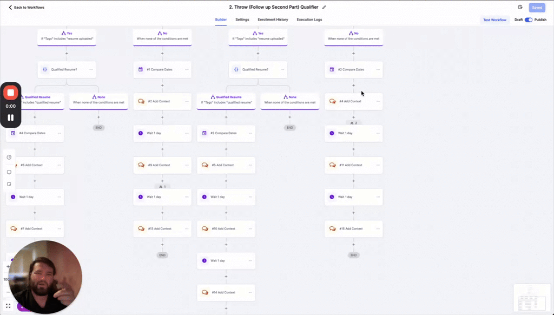Click the fit-to-screen expand icon
The image size is (554, 315).
pyautogui.click(x=8, y=306)
